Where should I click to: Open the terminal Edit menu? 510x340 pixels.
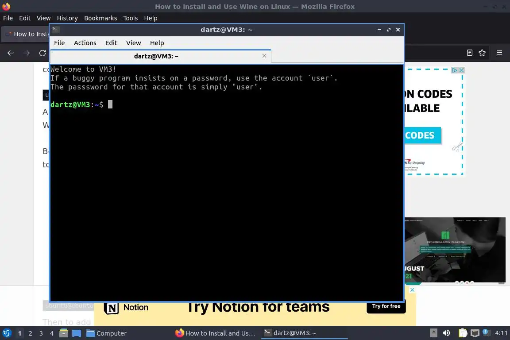pos(111,43)
